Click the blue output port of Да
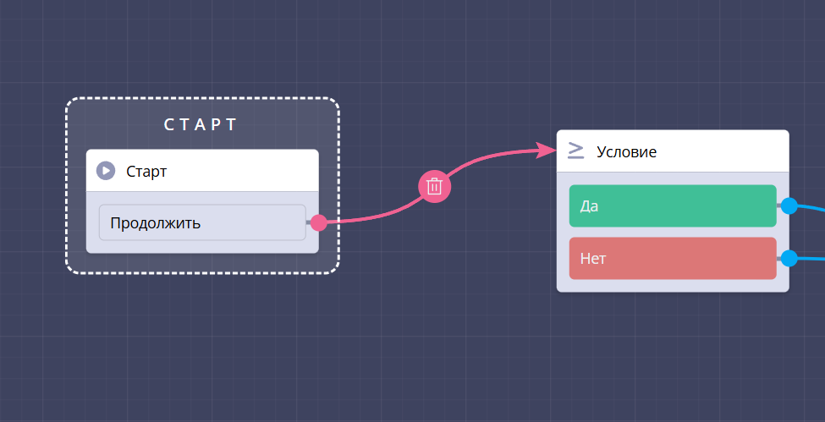The height and width of the screenshot is (422, 825). pos(789,206)
